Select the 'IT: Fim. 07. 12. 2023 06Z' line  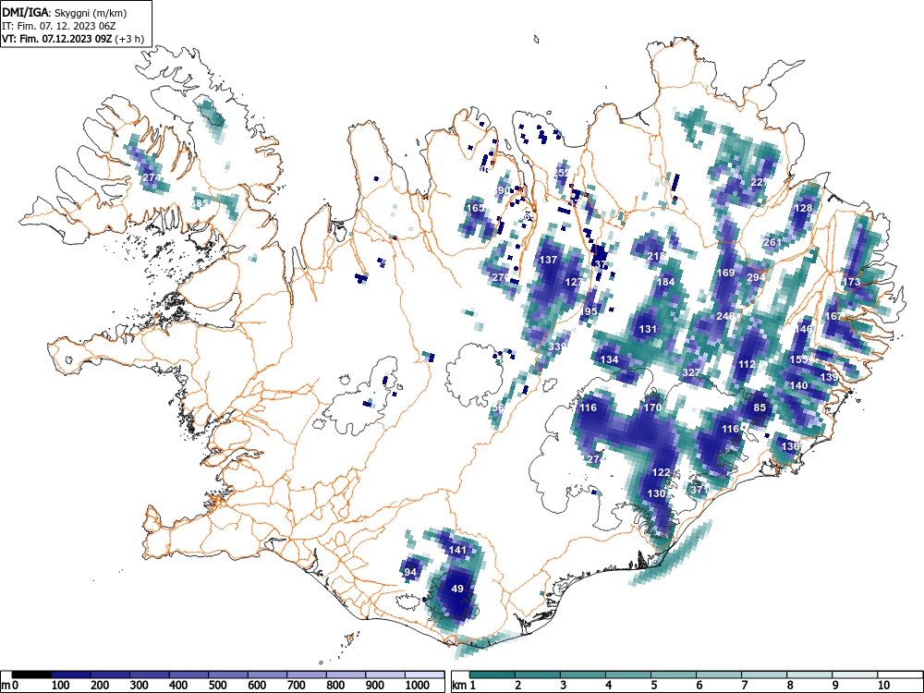[x=59, y=26]
